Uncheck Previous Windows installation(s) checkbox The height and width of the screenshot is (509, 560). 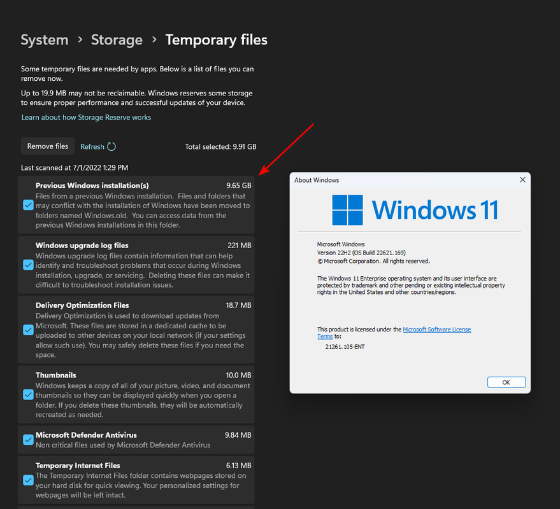(28, 205)
